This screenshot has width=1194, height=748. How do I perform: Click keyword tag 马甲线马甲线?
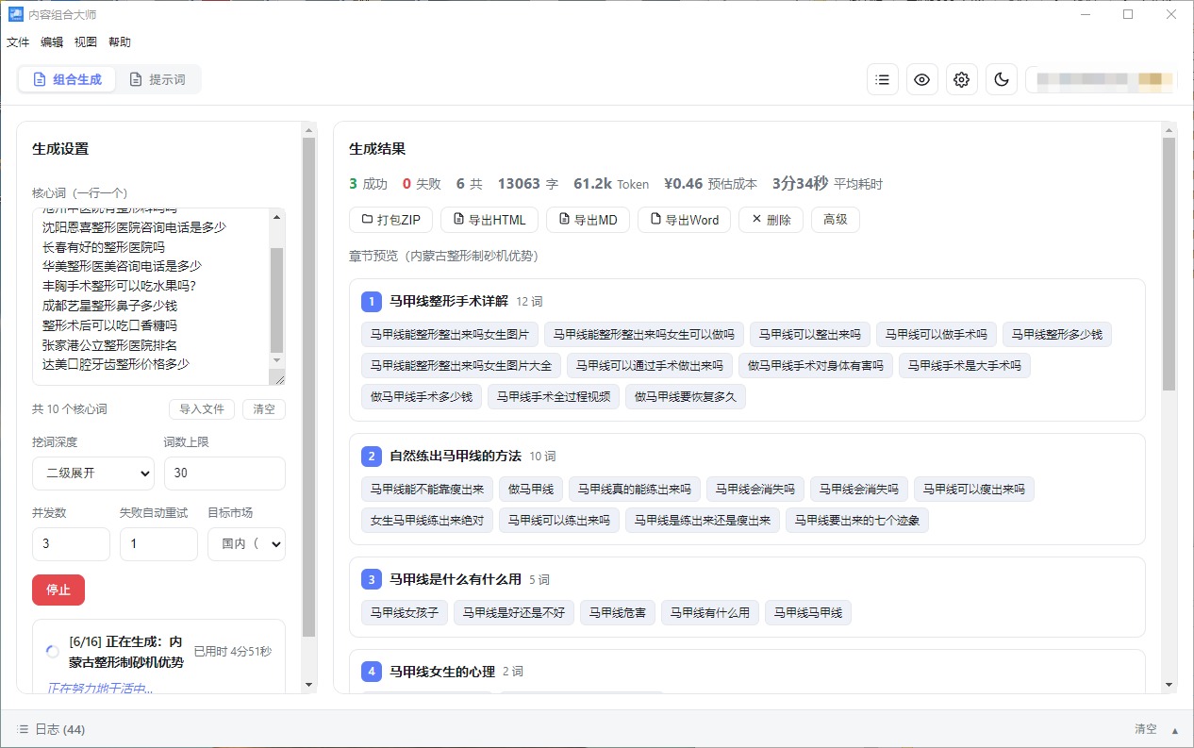808,613
